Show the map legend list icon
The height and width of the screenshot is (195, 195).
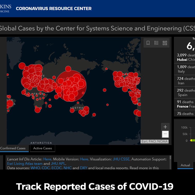[x=156, y=43]
